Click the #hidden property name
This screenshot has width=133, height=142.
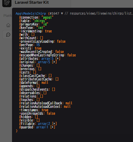(25, 117)
